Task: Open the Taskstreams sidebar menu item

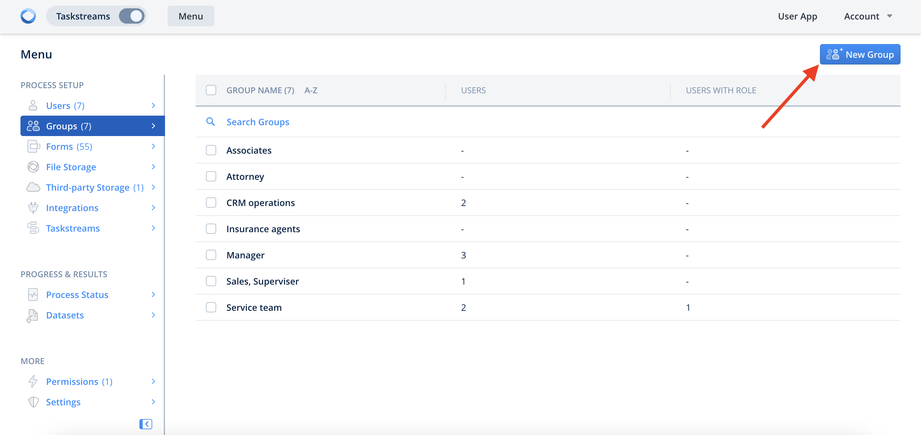Action: pyautogui.click(x=73, y=228)
